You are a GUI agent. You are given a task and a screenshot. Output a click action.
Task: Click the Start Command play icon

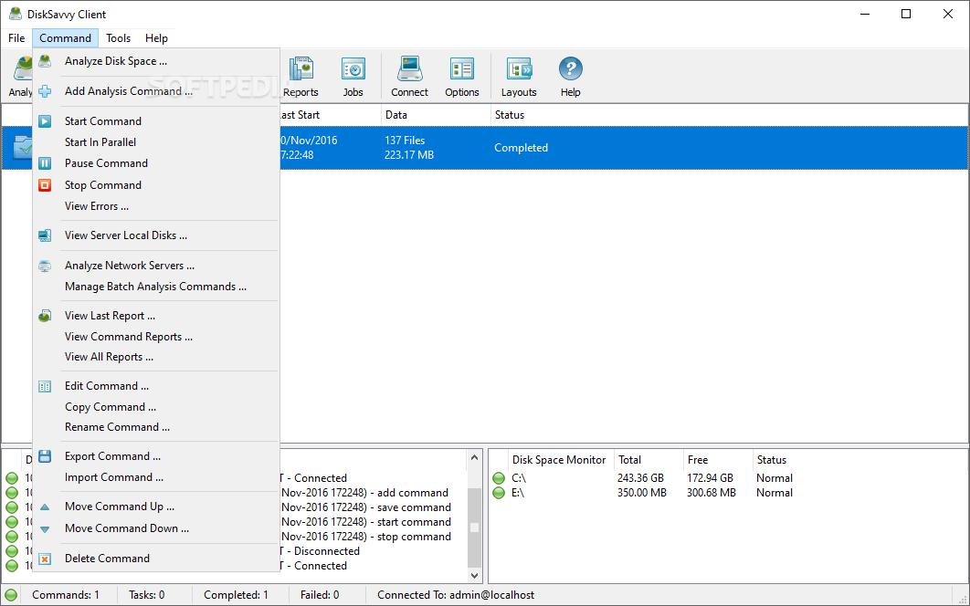(45, 121)
